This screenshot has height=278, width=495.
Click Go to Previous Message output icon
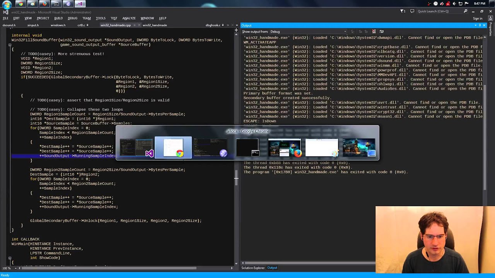[360, 31]
